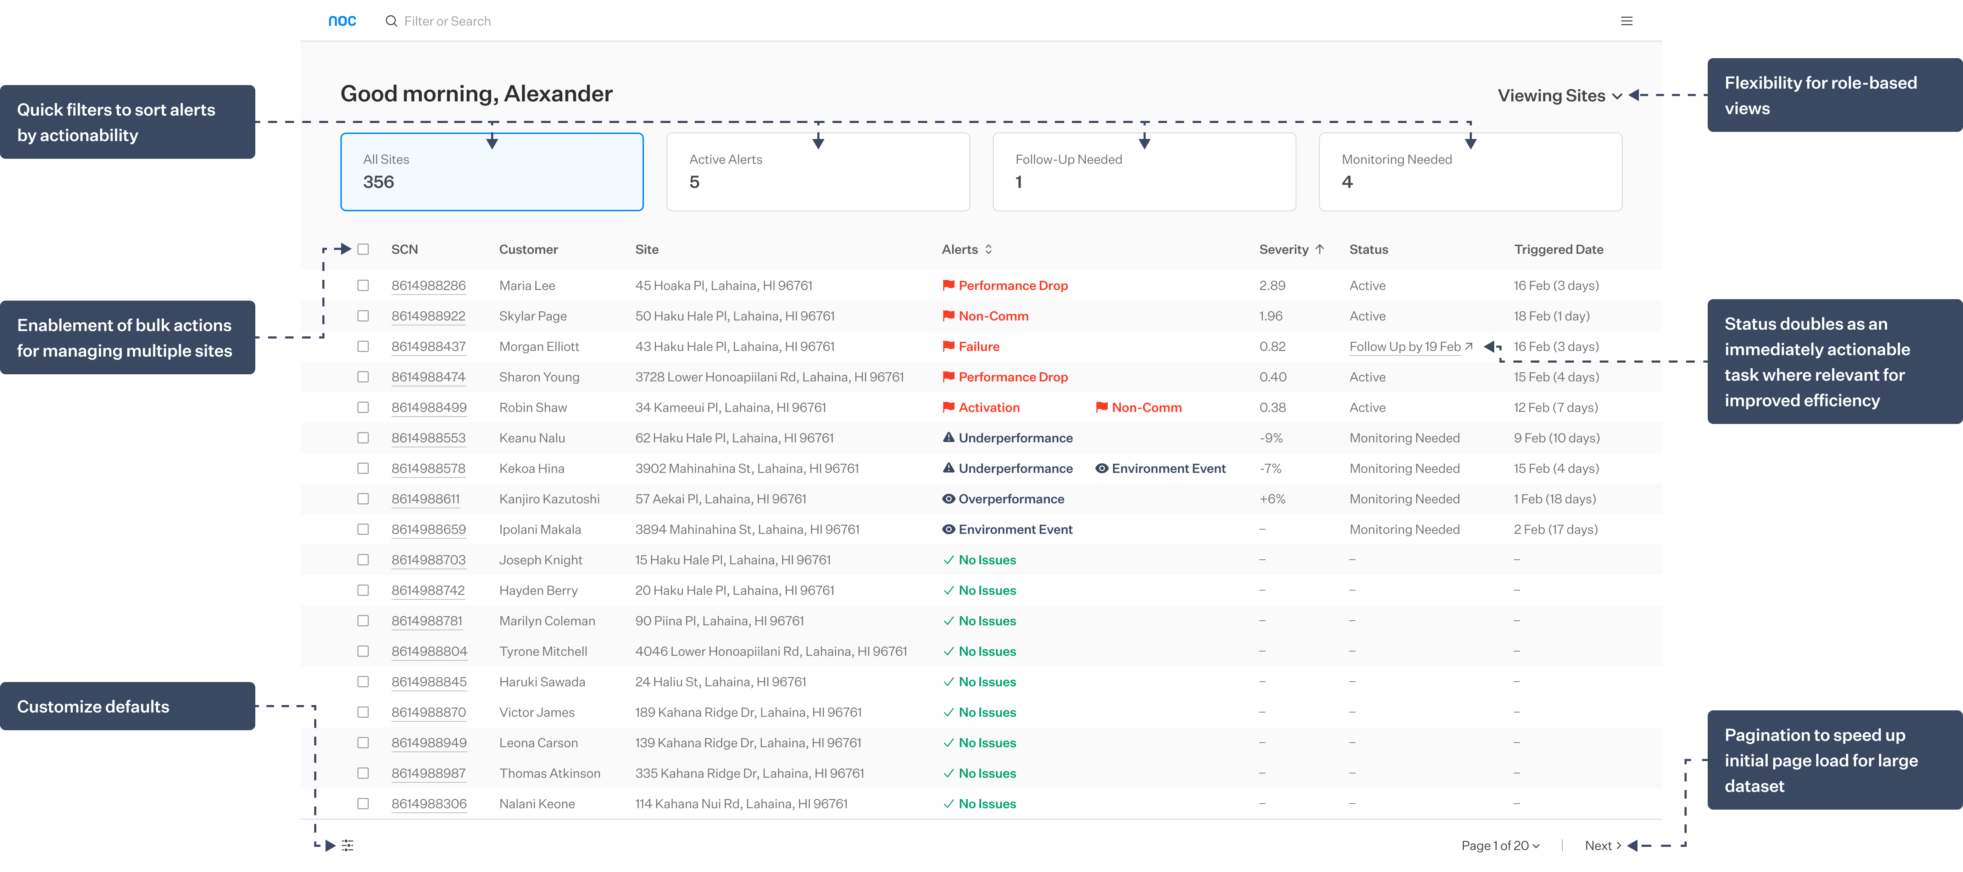Click the flag for Sharon Young's Performance Drop

[949, 377]
